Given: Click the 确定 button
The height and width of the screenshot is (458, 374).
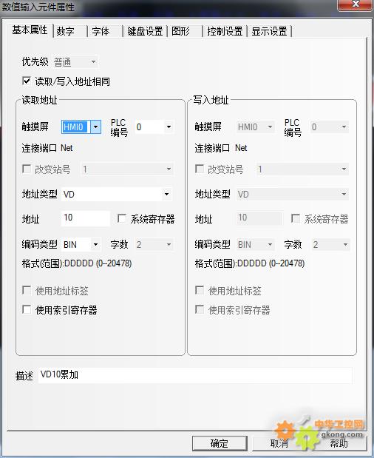Looking at the screenshot, I should pyautogui.click(x=220, y=443).
